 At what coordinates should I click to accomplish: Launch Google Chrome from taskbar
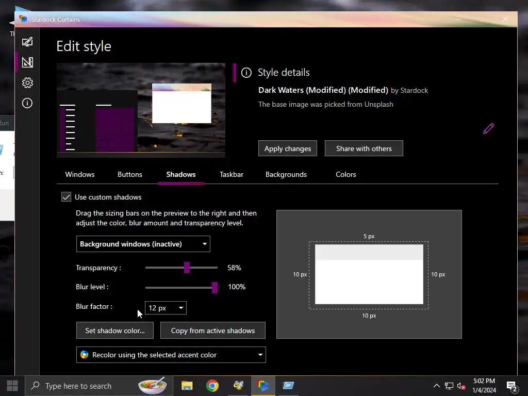pyautogui.click(x=212, y=386)
